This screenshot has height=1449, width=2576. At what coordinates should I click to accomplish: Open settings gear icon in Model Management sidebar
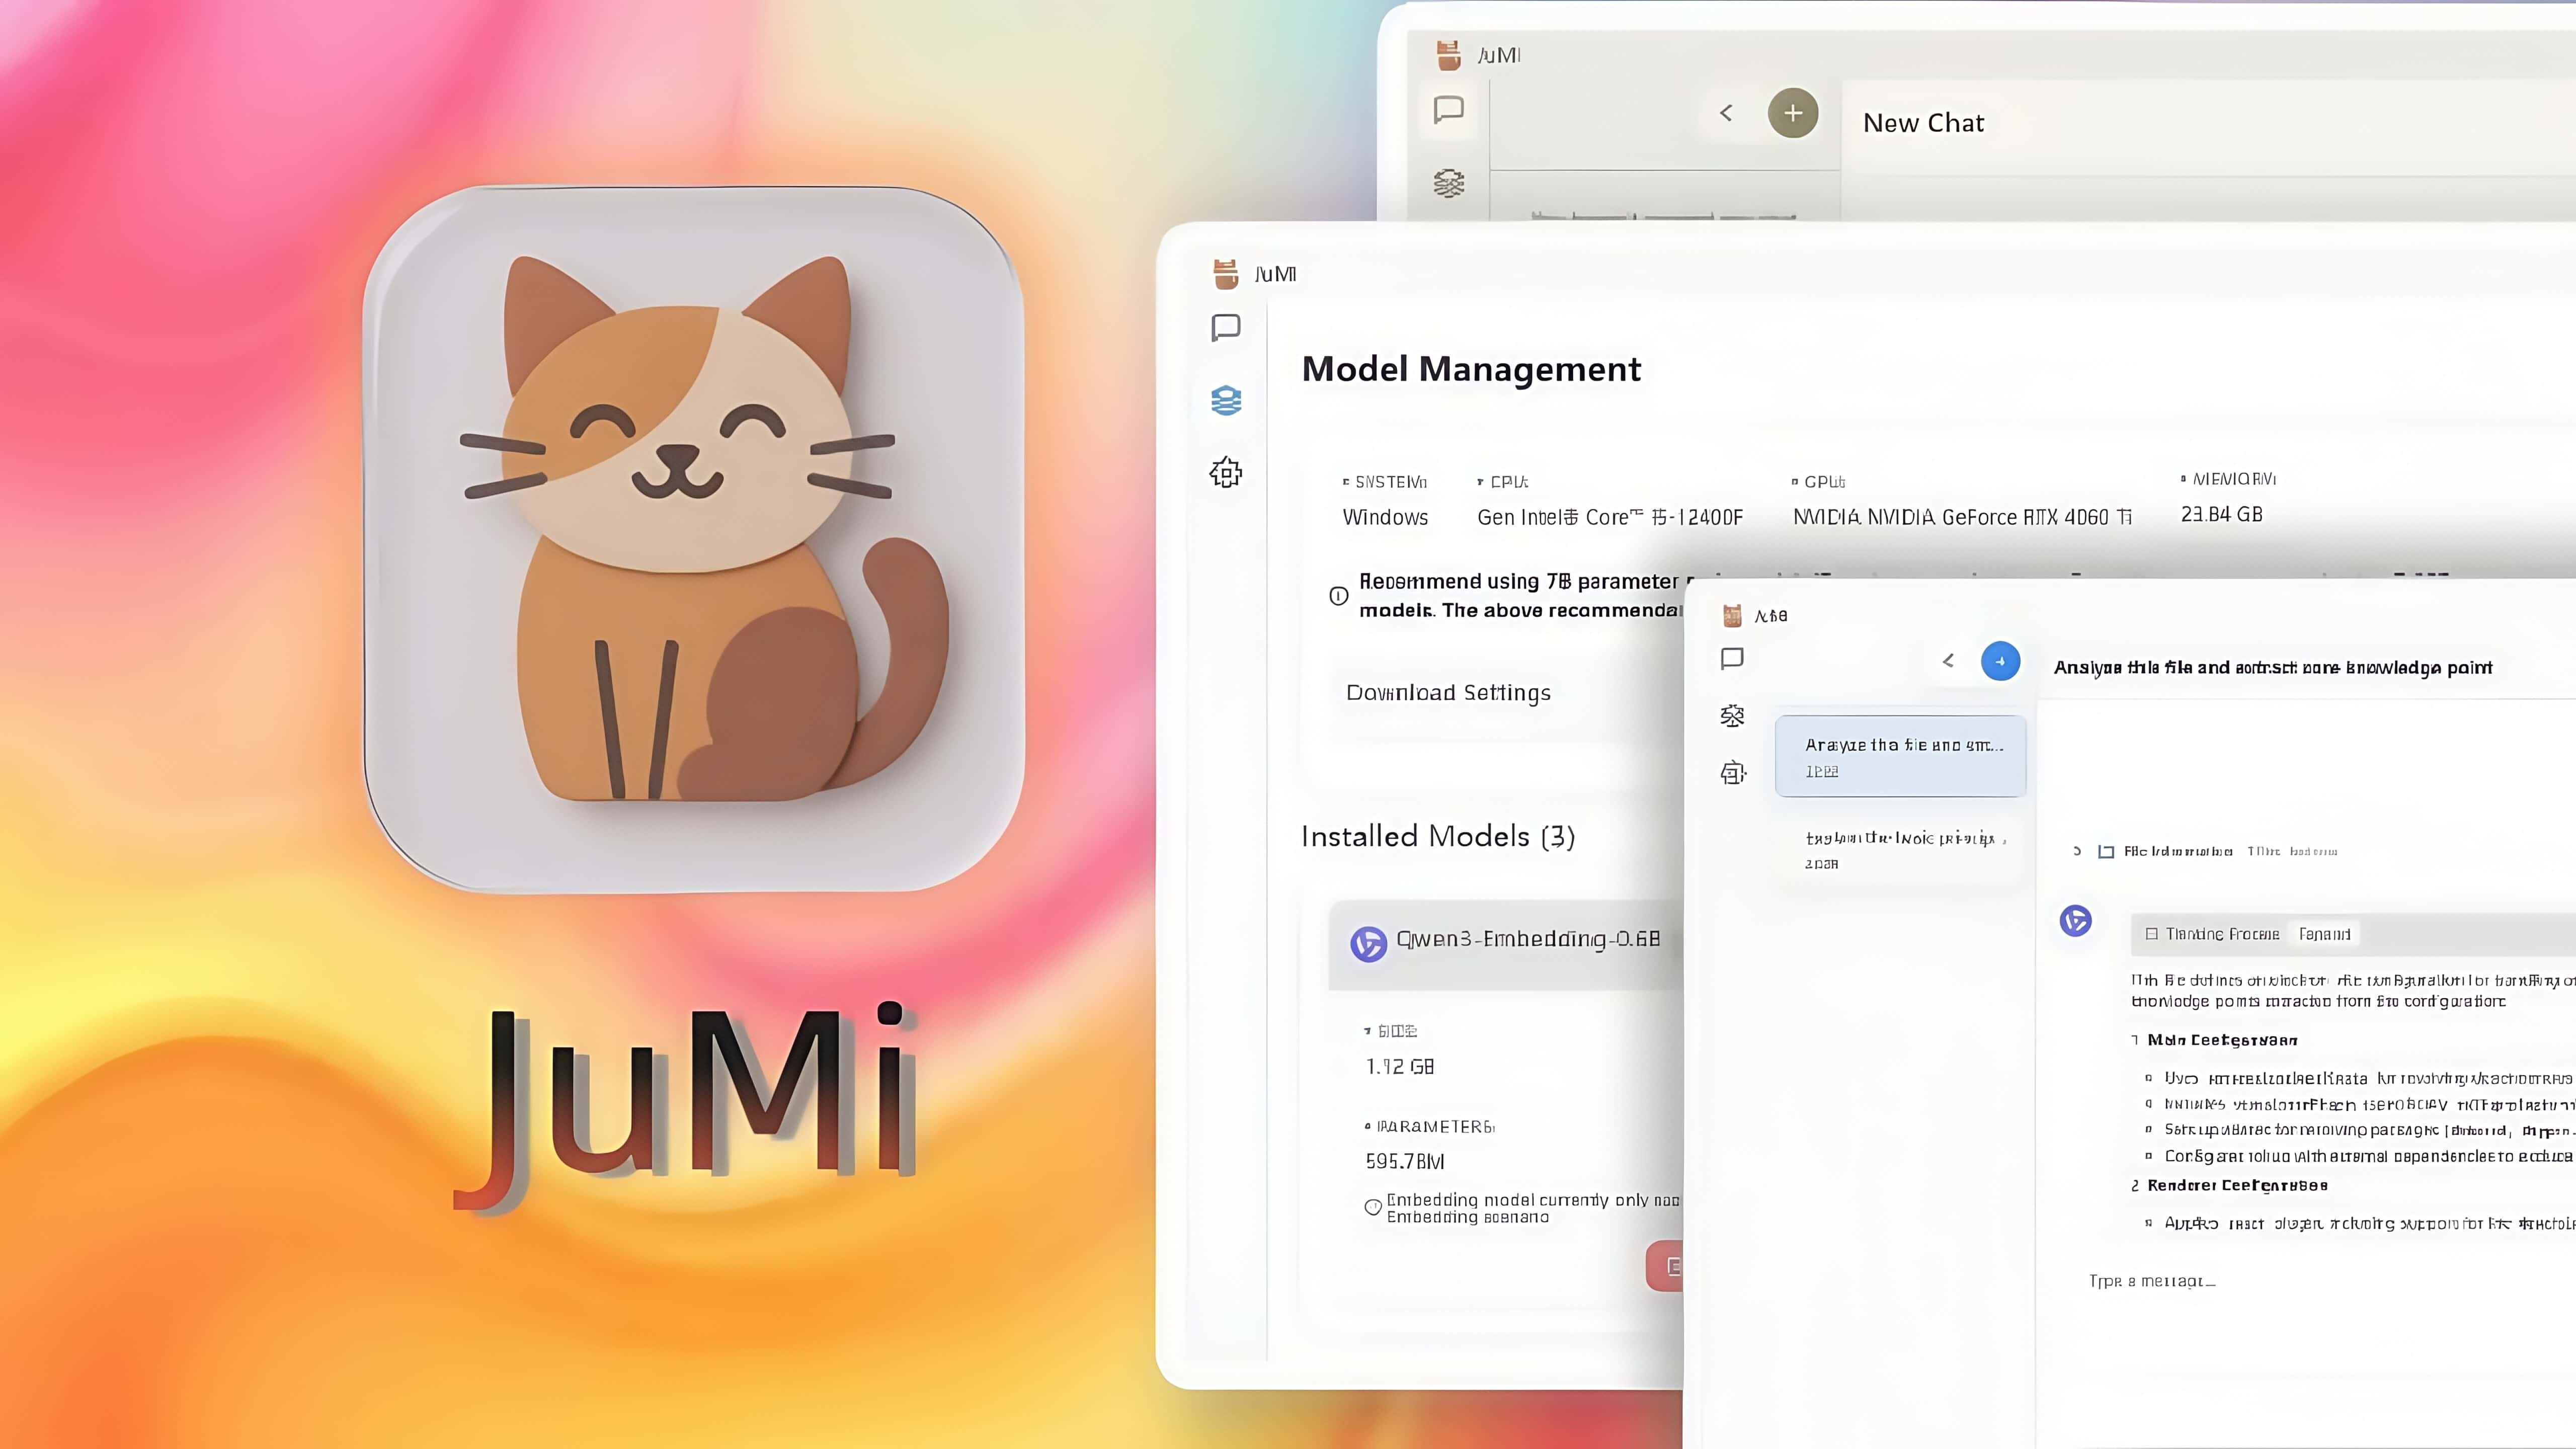coord(1226,472)
